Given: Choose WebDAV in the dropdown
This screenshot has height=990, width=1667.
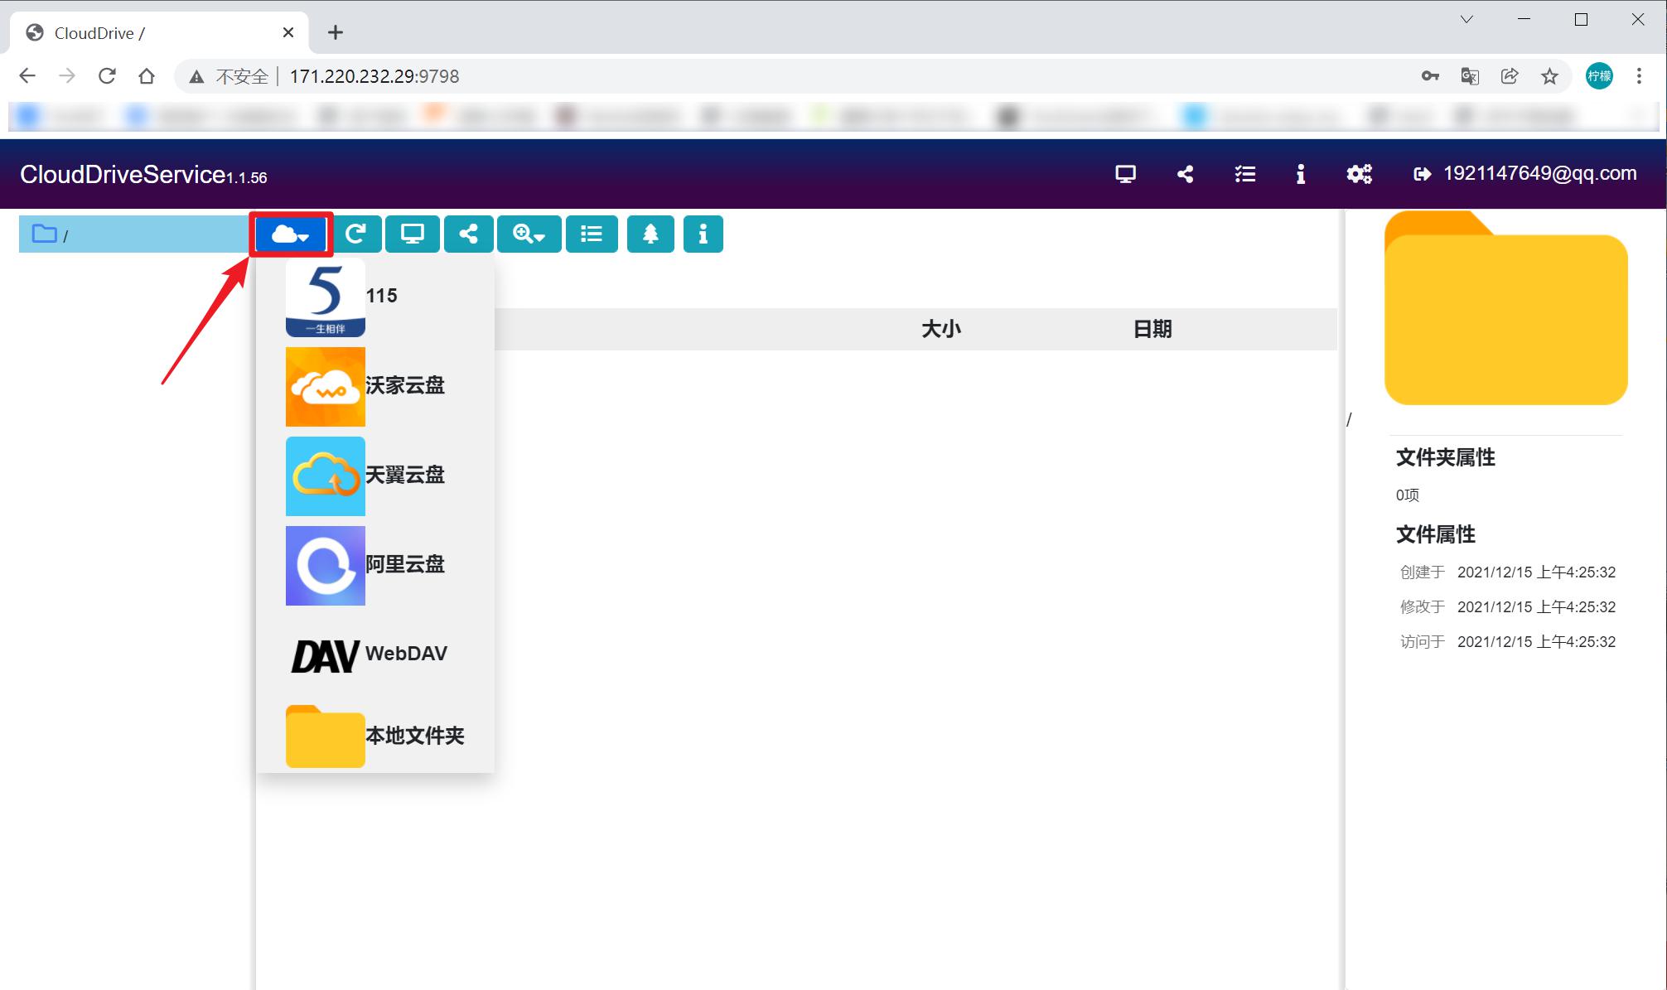Looking at the screenshot, I should coord(375,654).
